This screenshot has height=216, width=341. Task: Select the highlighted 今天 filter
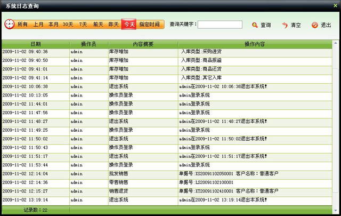pyautogui.click(x=129, y=25)
